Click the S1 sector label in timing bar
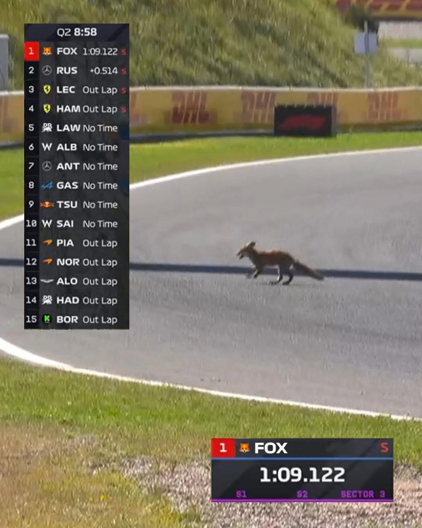 (241, 494)
